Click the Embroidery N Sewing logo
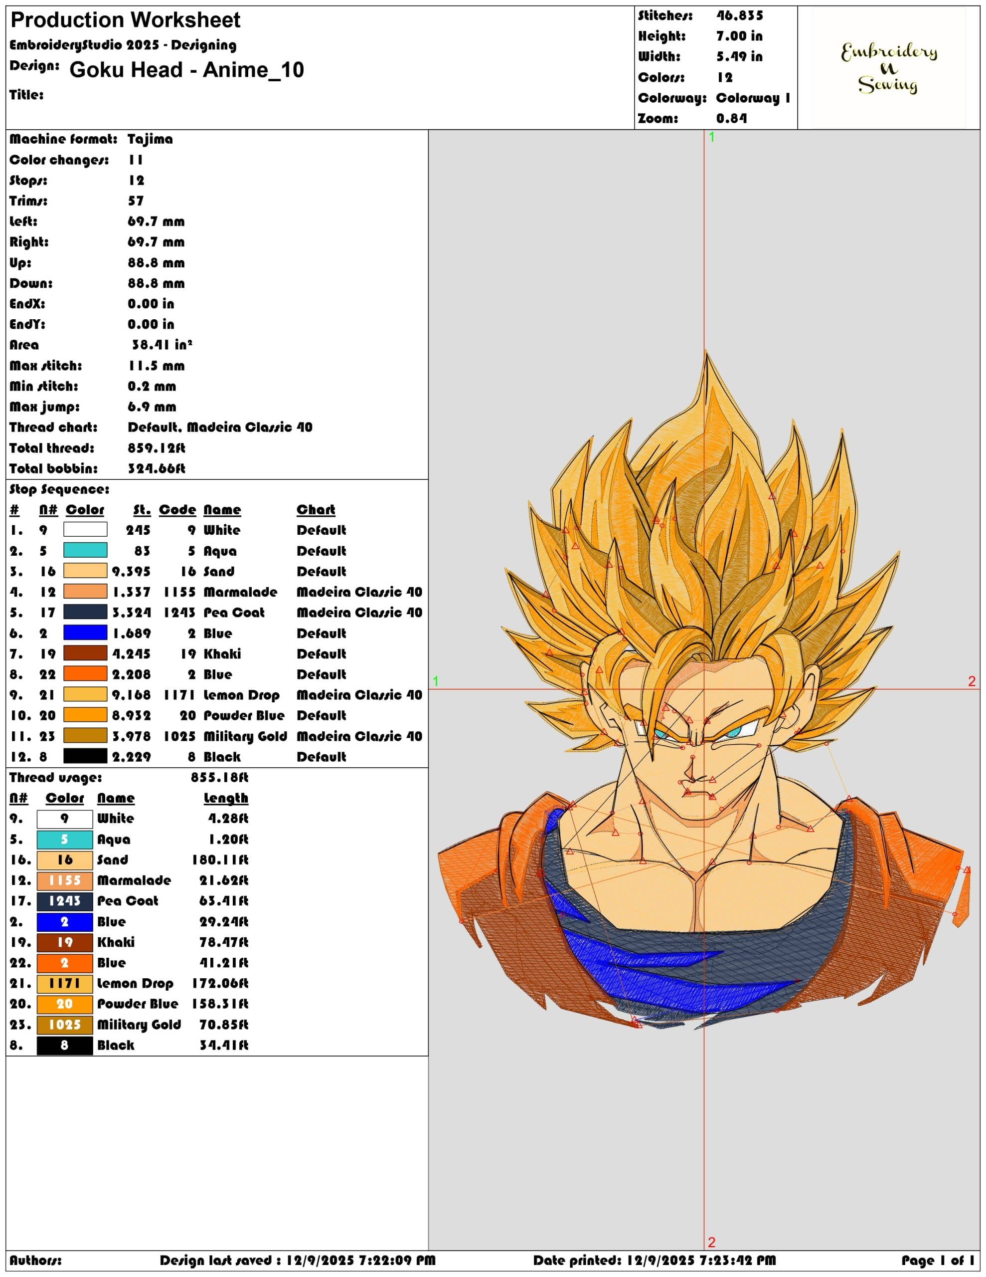 [x=888, y=68]
